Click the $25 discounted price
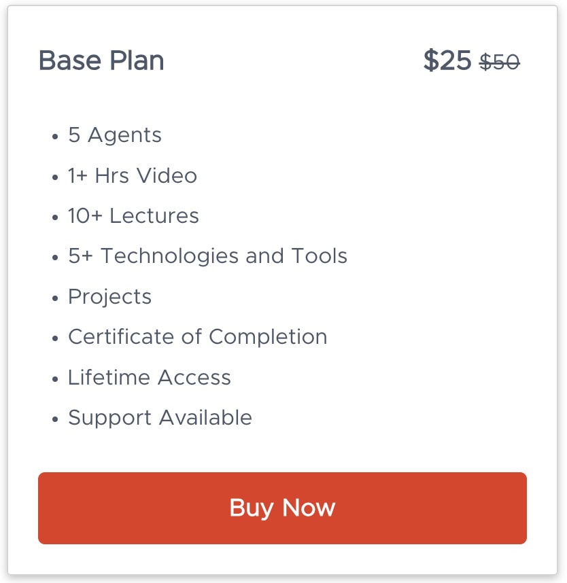The height and width of the screenshot is (583, 567). click(x=447, y=60)
